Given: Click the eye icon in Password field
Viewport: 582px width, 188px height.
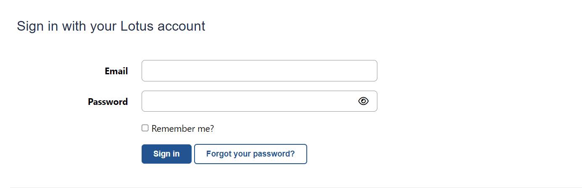Looking at the screenshot, I should point(363,101).
